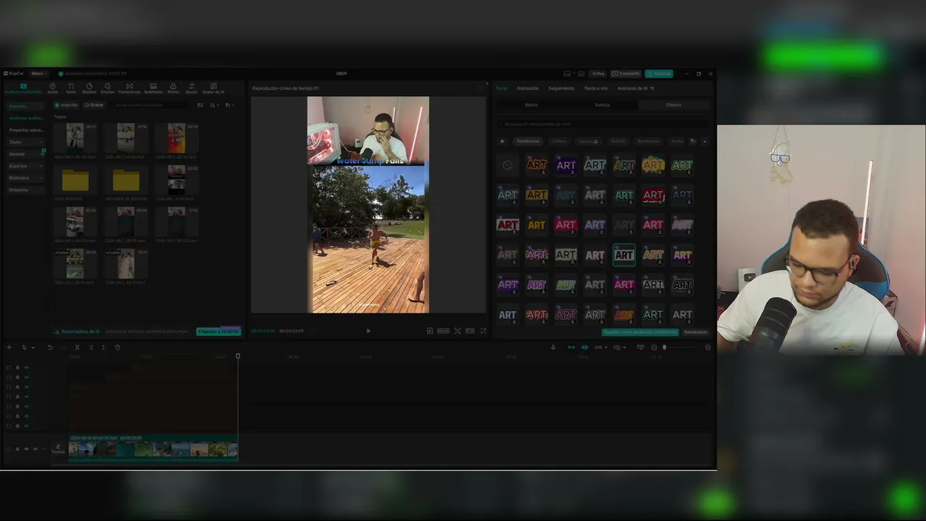Split the clip at the playhead
This screenshot has height=521, width=926.
point(77,347)
